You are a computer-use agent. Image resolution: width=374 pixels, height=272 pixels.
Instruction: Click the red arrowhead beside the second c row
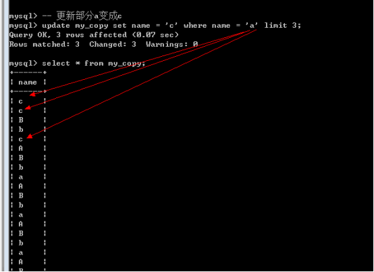[x=28, y=108]
